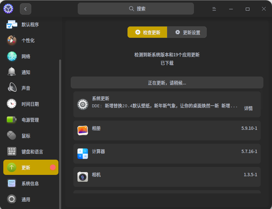Select 系统信息 label in sidebar

point(30,183)
